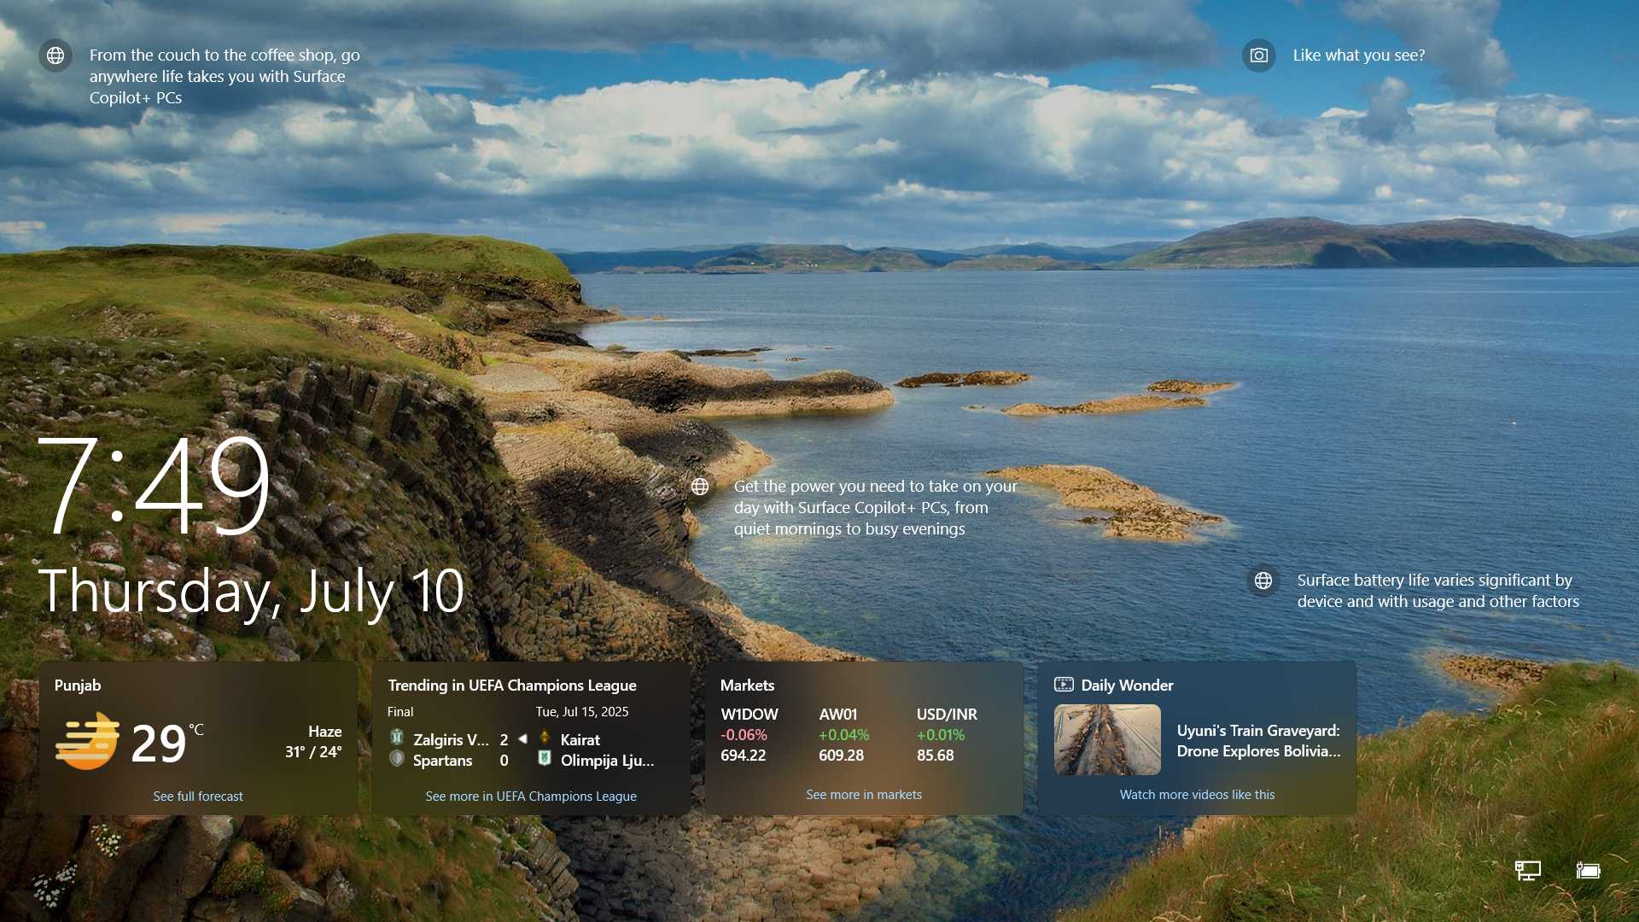Click the haze weather icon in Punjab widget
The height and width of the screenshot is (922, 1639).
87,741
